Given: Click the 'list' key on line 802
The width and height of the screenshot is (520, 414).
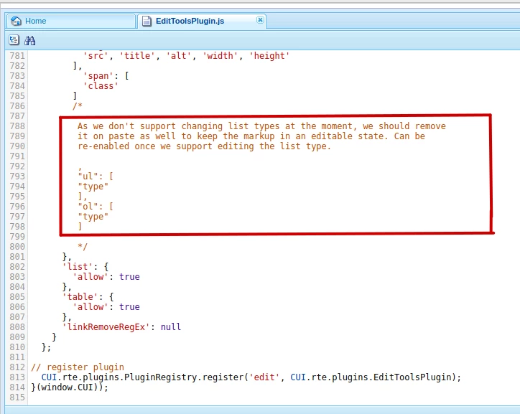Looking at the screenshot, I should 78,267.
